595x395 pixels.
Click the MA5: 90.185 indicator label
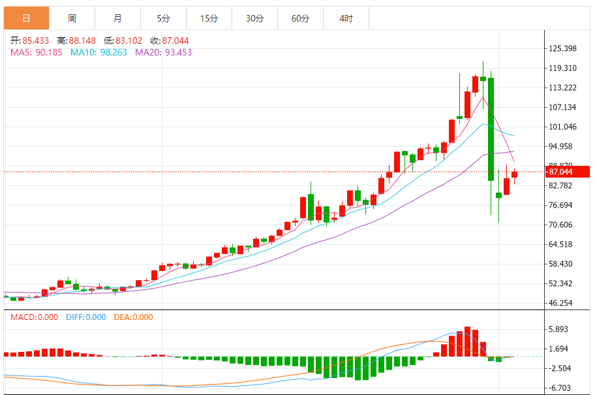pos(37,52)
